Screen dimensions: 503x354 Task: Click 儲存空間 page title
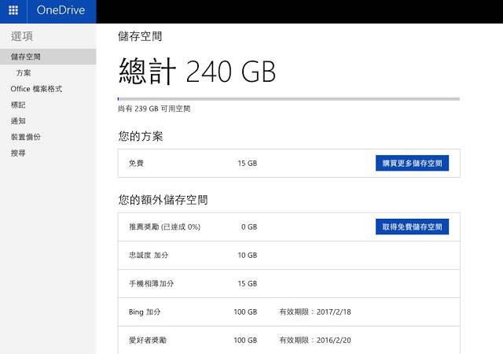coord(140,36)
